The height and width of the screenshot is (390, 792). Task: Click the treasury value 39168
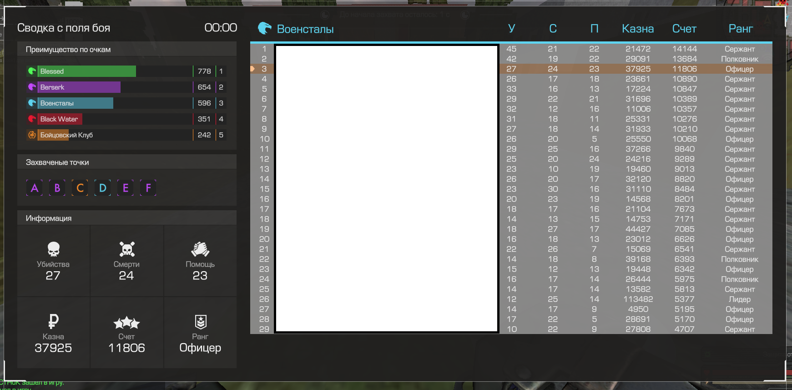[638, 259]
